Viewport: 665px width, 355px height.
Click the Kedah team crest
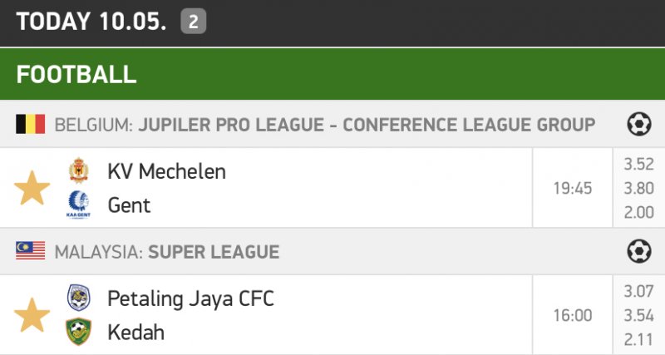coord(78,332)
